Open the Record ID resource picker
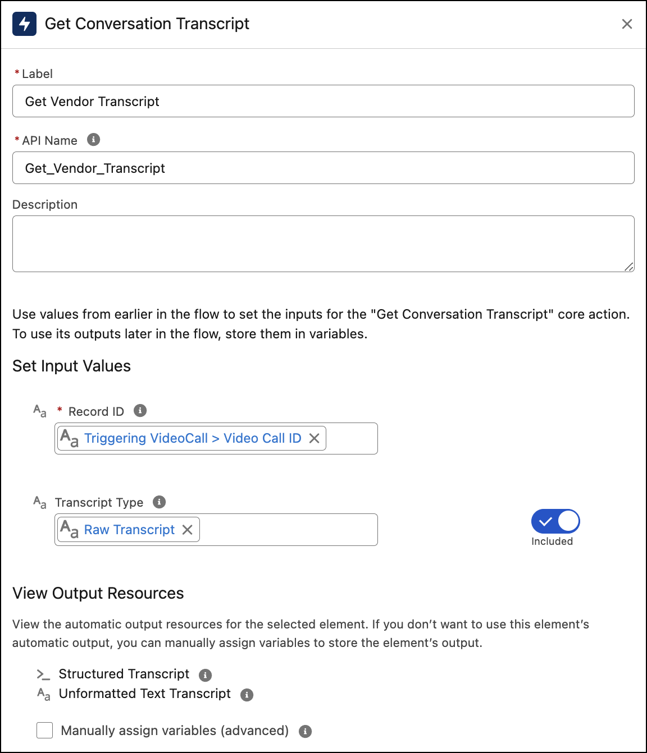 click(x=351, y=438)
